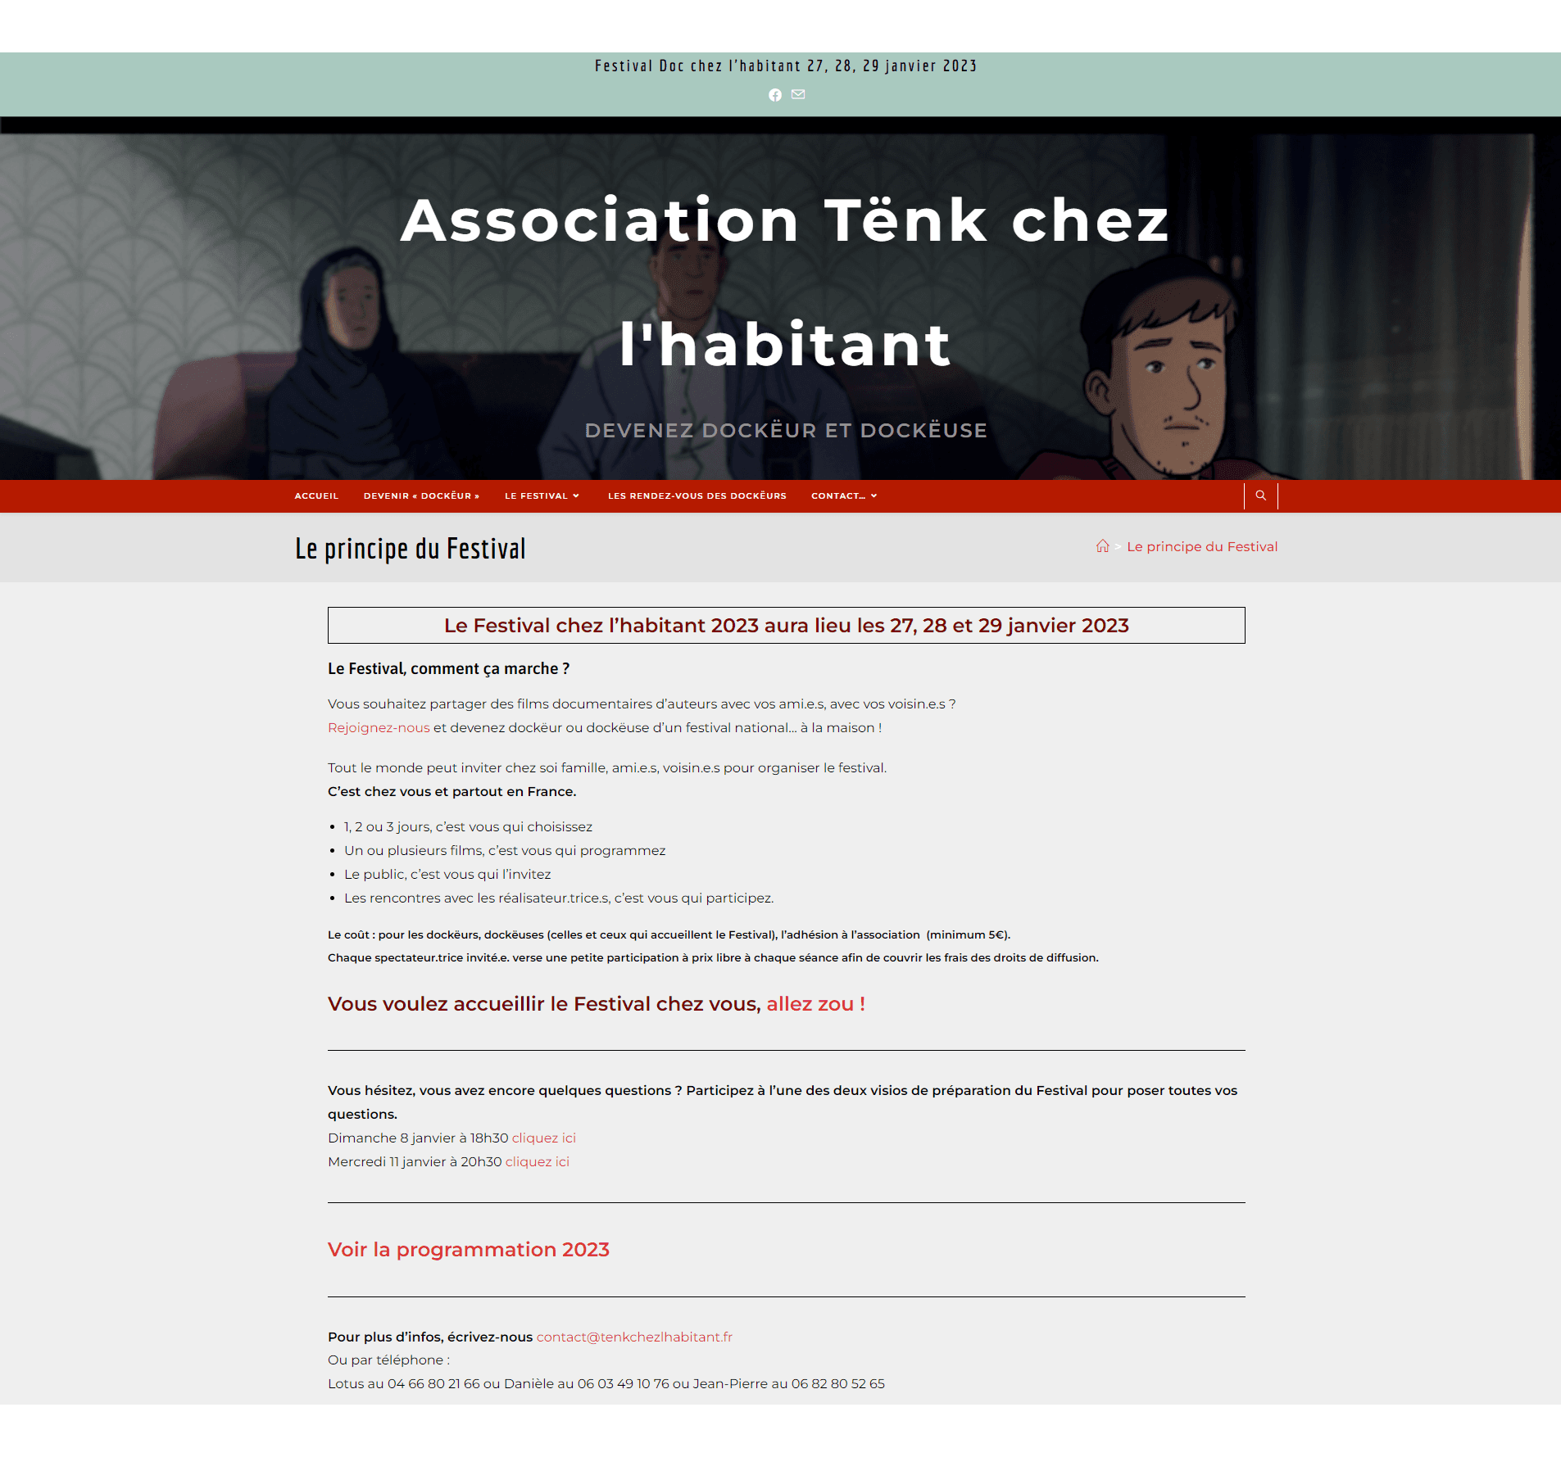Viewport: 1561px width, 1457px height.
Task: Go to the Accueil menu item
Action: point(316,495)
